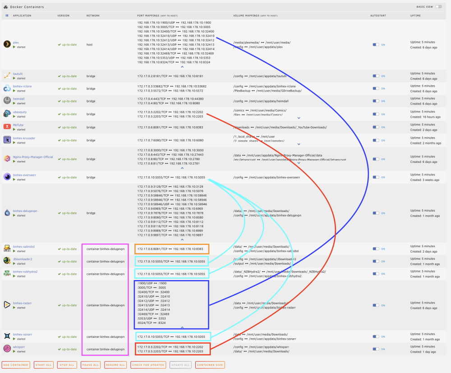Screen dimensions: 451x373
Task: Toggle autostart for binhex-sonarr
Action: pyautogui.click(x=376, y=336)
